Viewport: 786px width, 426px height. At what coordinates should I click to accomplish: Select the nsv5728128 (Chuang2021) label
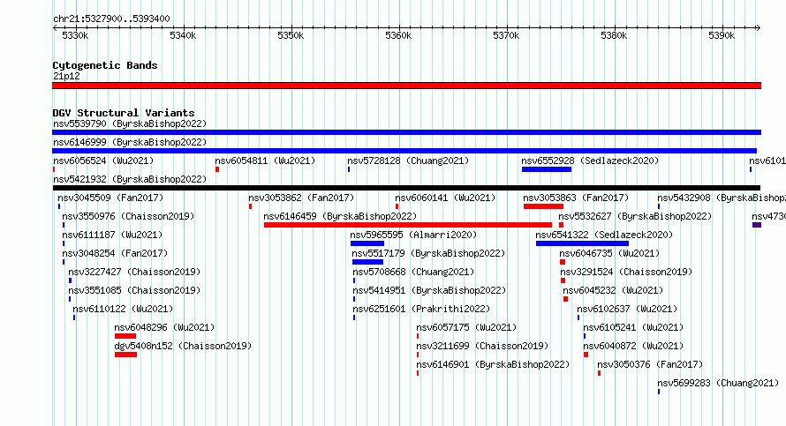click(408, 161)
